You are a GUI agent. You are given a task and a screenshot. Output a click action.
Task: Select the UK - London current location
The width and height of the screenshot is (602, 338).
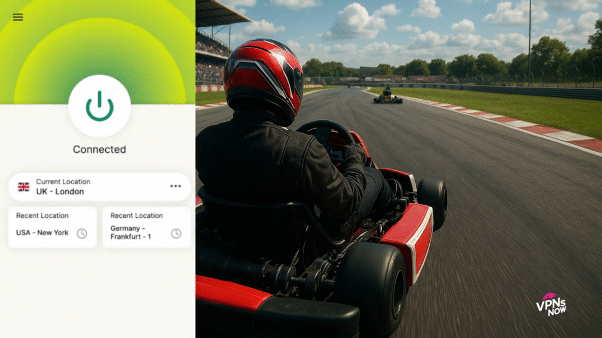[x=60, y=191]
